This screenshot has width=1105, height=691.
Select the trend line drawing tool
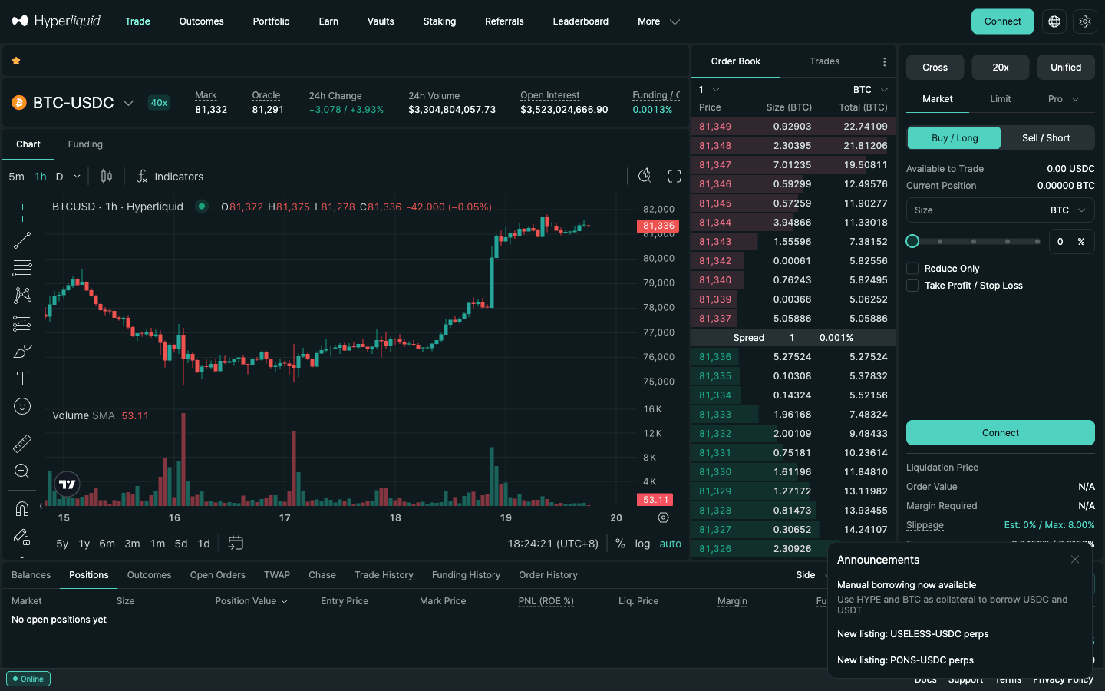tap(22, 240)
